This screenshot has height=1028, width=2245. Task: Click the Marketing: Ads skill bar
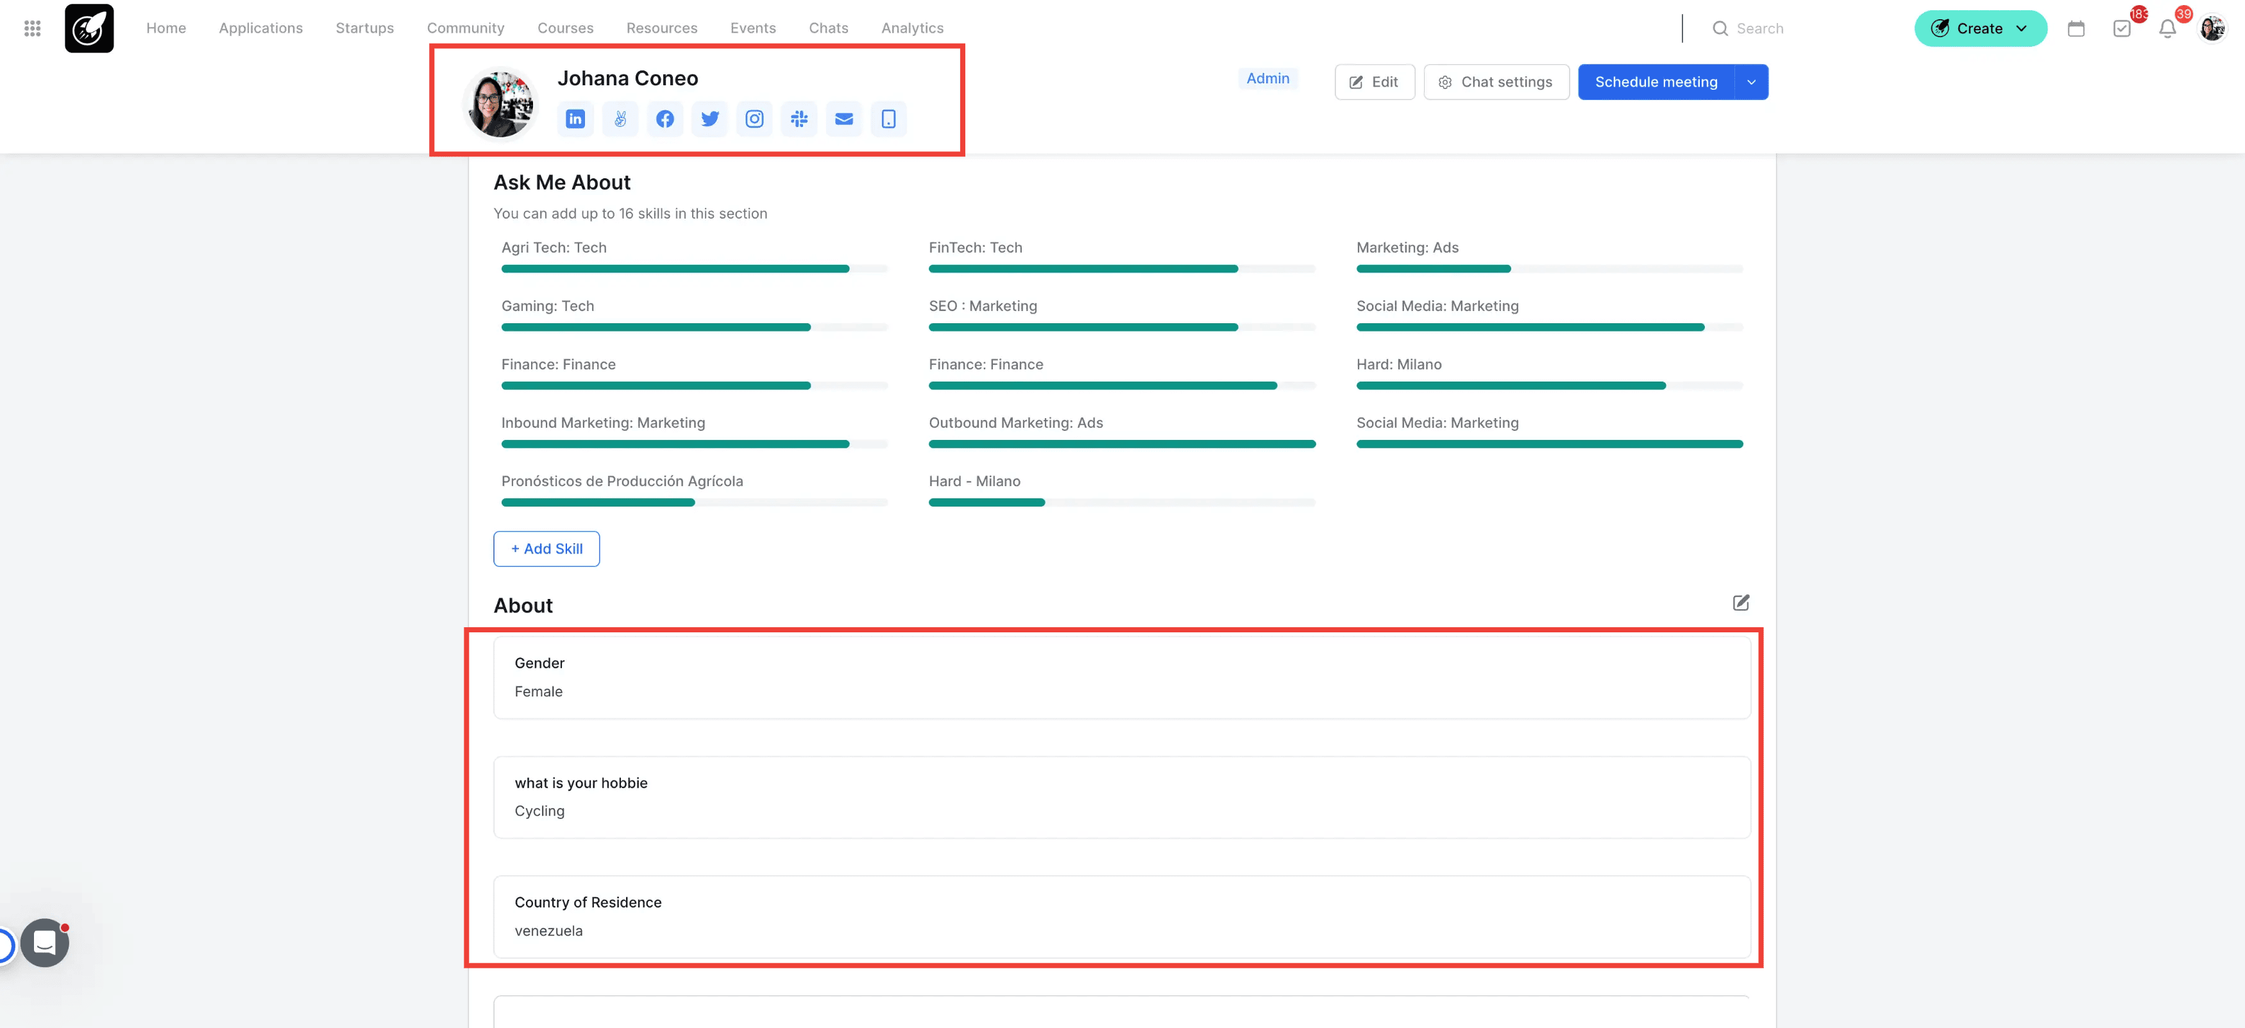(1550, 269)
